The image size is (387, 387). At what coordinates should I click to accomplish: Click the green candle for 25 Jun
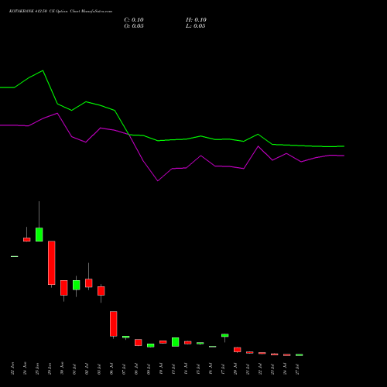[39, 235]
